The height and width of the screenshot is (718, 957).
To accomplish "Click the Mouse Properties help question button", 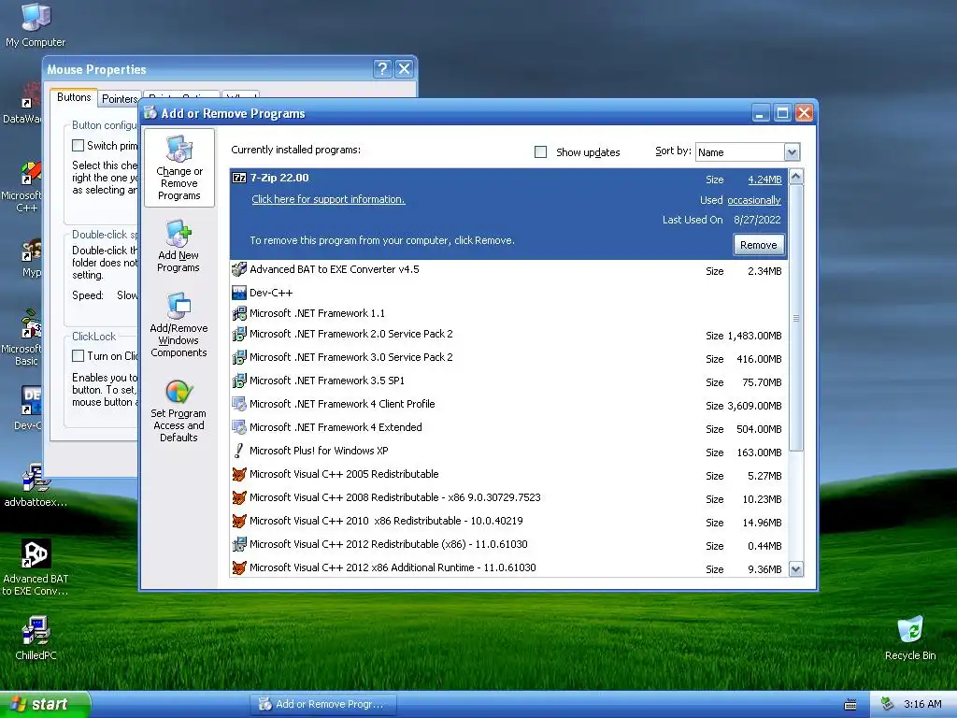I will [x=382, y=68].
